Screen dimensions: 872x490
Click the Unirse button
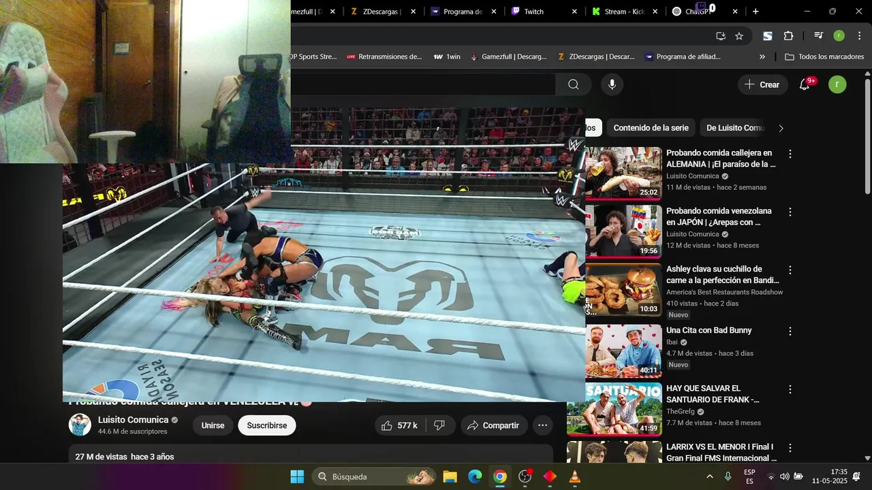[x=213, y=425]
